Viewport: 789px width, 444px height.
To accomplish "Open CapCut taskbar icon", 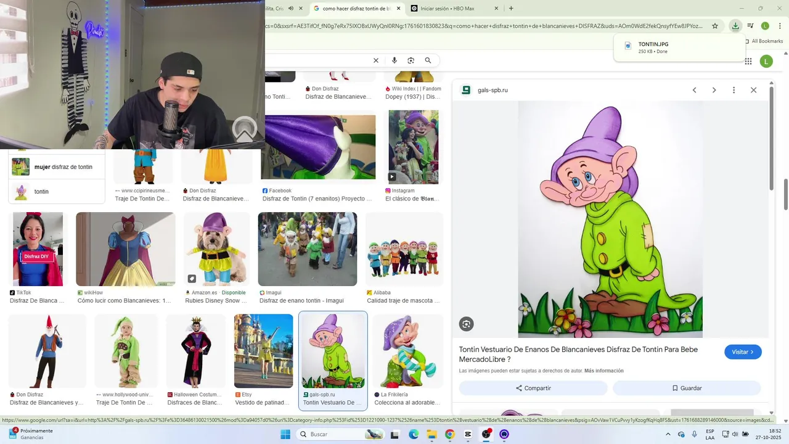I will 468,434.
